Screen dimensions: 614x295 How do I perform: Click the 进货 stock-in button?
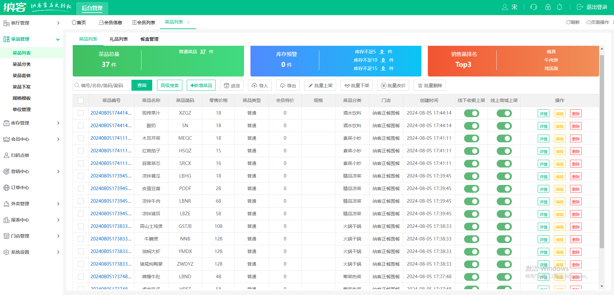(232, 86)
